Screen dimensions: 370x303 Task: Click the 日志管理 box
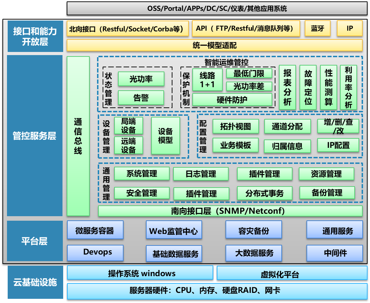pos(201,174)
